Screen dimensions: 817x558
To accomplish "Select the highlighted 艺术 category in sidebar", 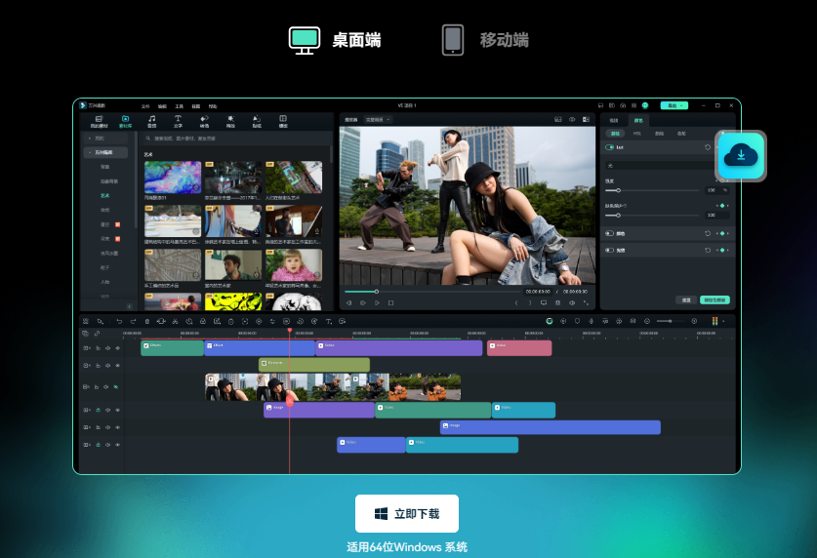I will (105, 196).
